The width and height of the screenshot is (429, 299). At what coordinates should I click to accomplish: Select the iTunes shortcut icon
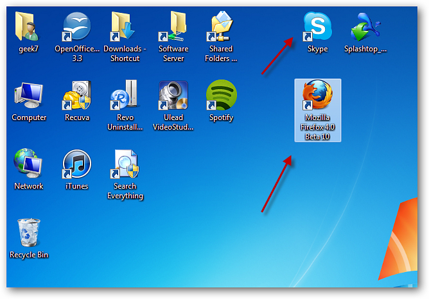[x=76, y=164]
